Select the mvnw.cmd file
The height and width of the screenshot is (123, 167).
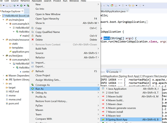13,99
